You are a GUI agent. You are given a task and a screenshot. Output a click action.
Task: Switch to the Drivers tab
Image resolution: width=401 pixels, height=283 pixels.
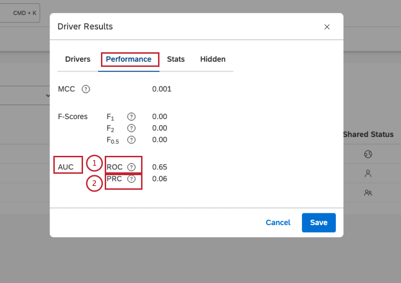point(78,59)
